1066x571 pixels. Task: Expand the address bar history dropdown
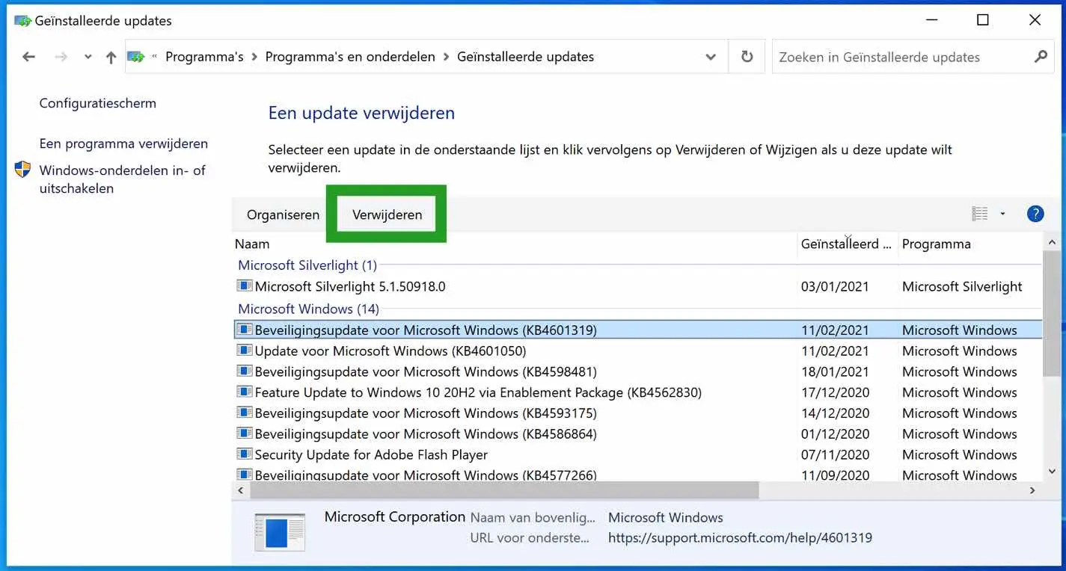(x=711, y=57)
